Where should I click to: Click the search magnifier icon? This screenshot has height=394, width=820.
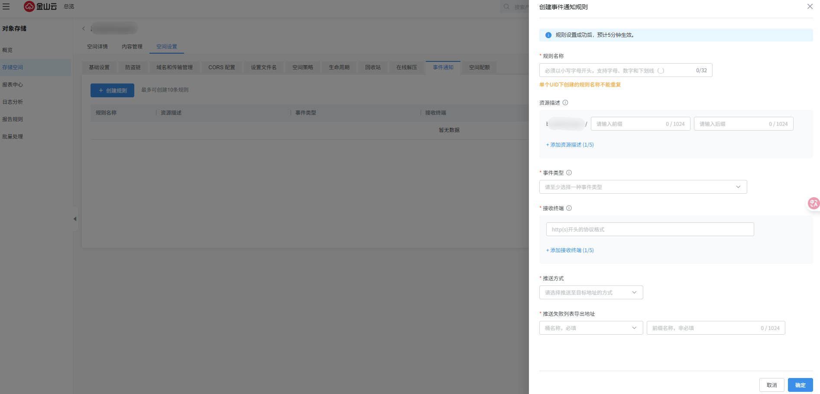(x=506, y=6)
